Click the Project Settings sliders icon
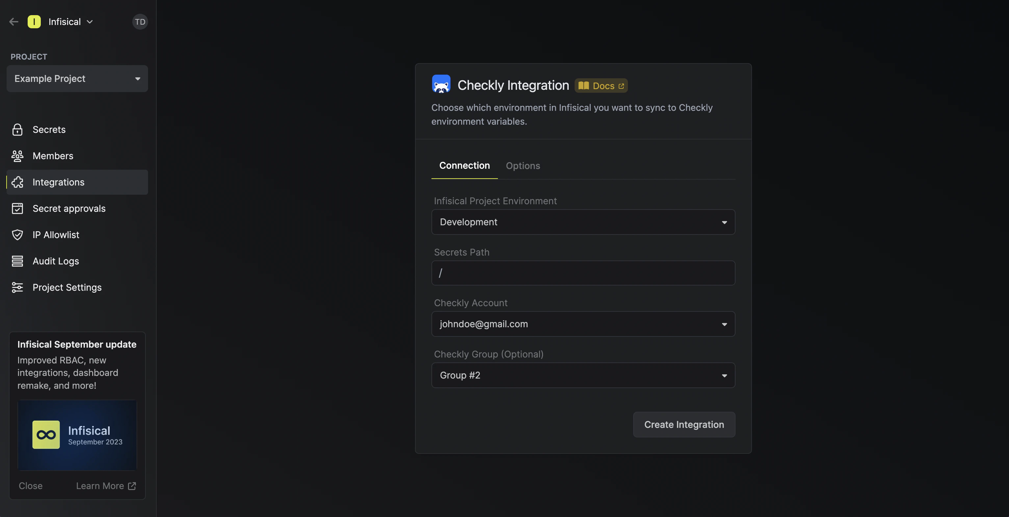Image resolution: width=1009 pixels, height=517 pixels. click(x=17, y=287)
